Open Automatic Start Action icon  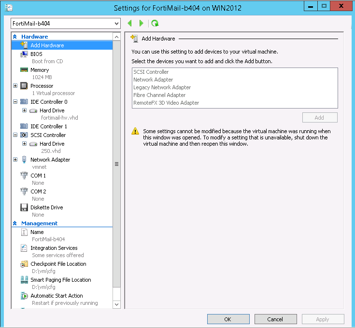click(x=24, y=296)
